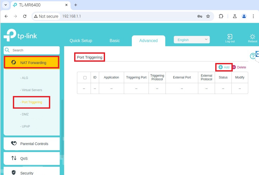Switch to the Quick Setup tab
Viewport: 259px width, 175px height.
click(x=81, y=41)
